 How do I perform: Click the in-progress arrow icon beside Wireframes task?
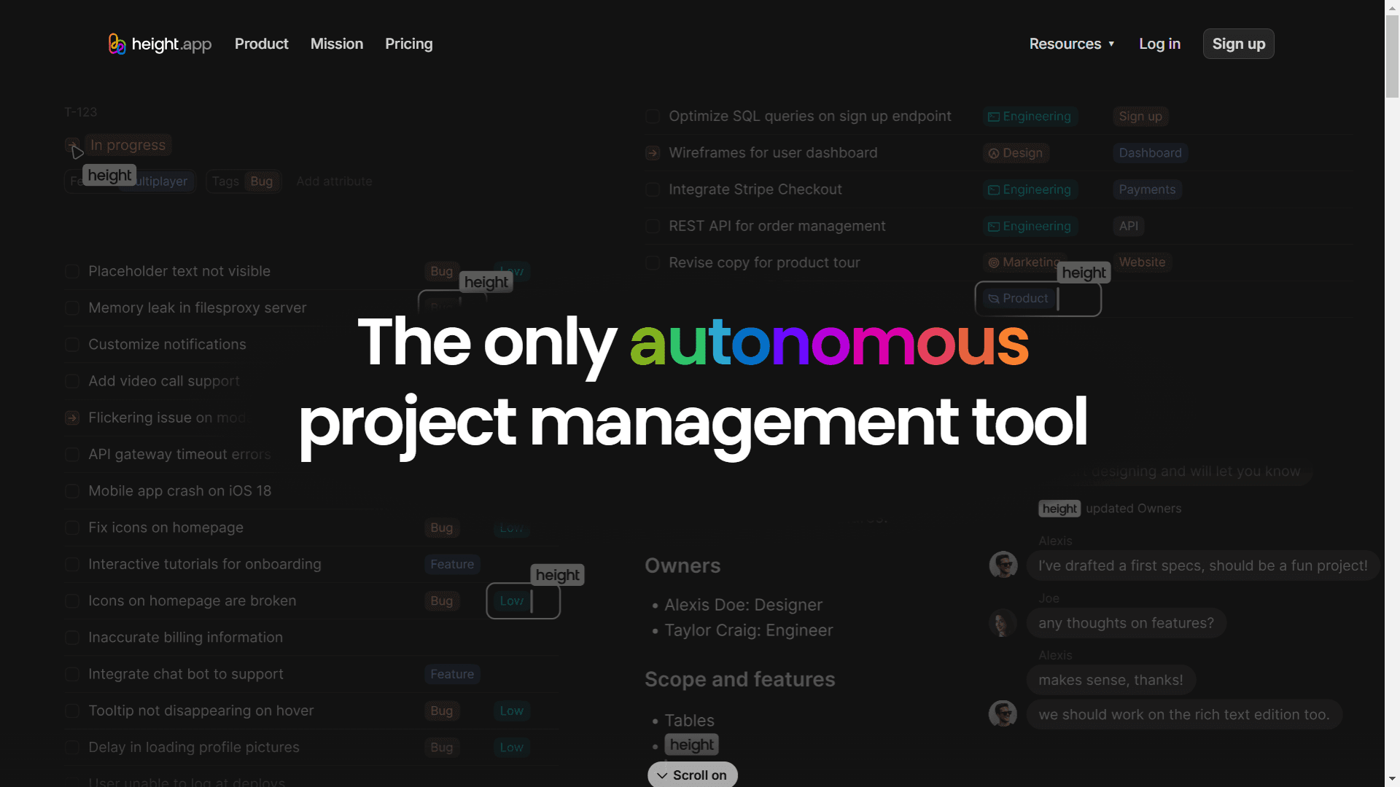pos(652,153)
